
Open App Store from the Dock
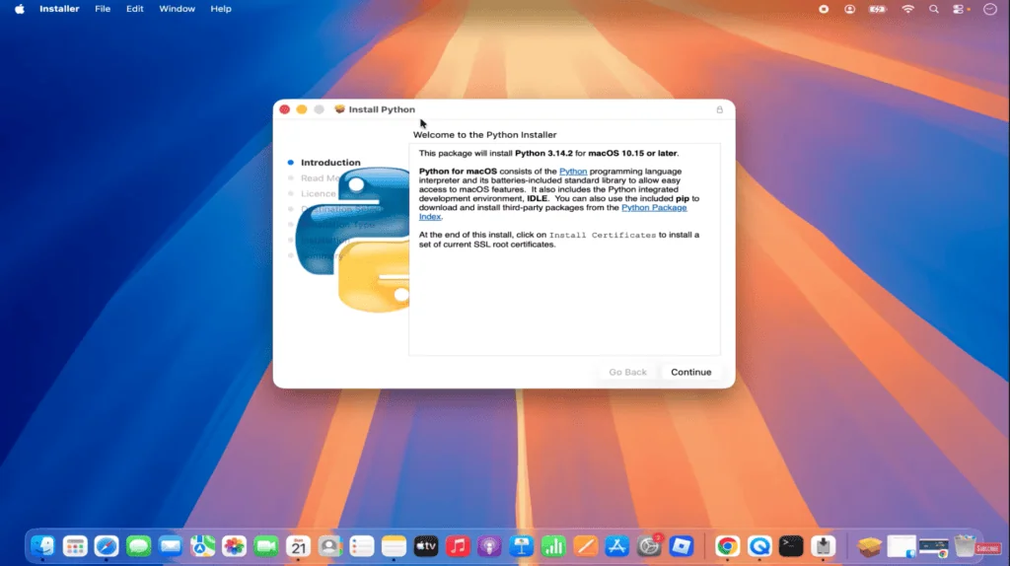coord(617,546)
